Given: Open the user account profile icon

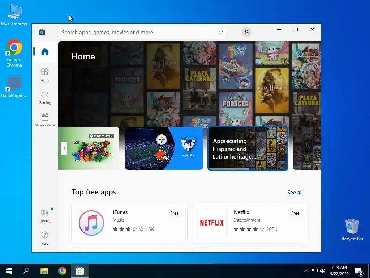Looking at the screenshot, I should tap(246, 32).
